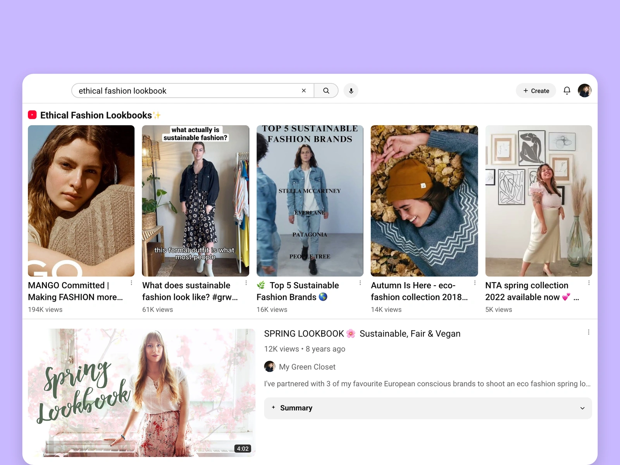Open NTA spring collection 2022 title
Screen dimensions: 620x465
pyautogui.click(x=532, y=291)
